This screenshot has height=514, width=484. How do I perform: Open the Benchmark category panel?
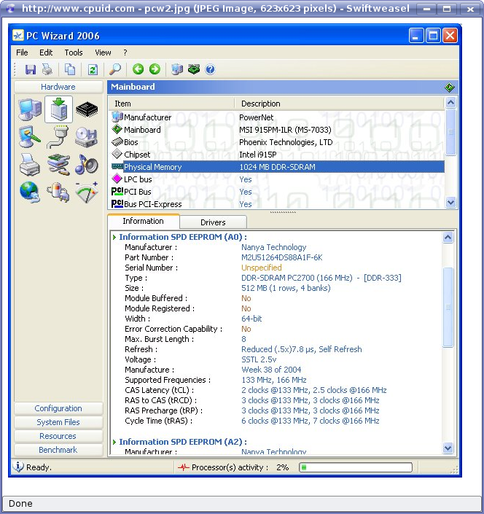tap(58, 450)
